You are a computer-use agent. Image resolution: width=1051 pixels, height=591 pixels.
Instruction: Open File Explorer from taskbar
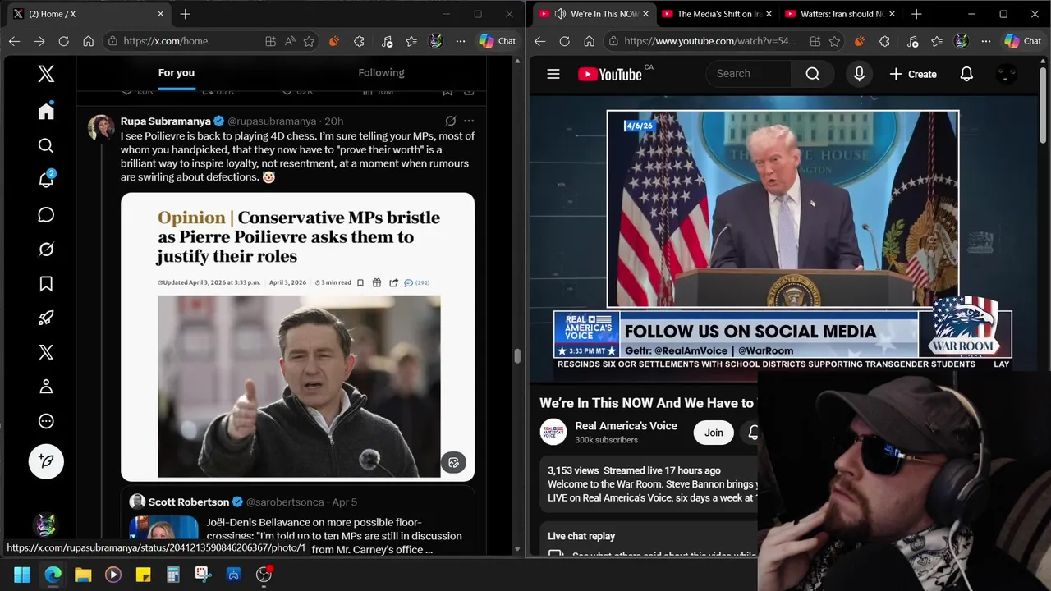tap(83, 575)
